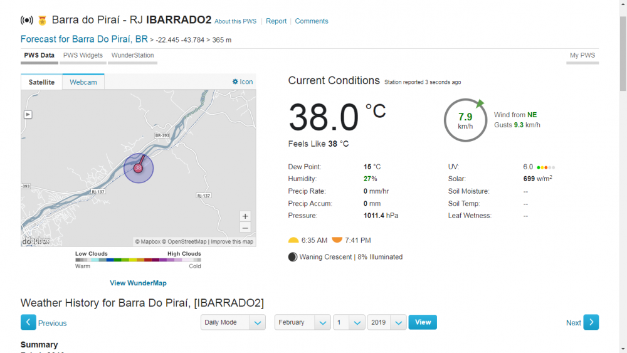Screen dimensions: 627x353
Task: Zoom in on the map with plus
Action: click(x=245, y=216)
